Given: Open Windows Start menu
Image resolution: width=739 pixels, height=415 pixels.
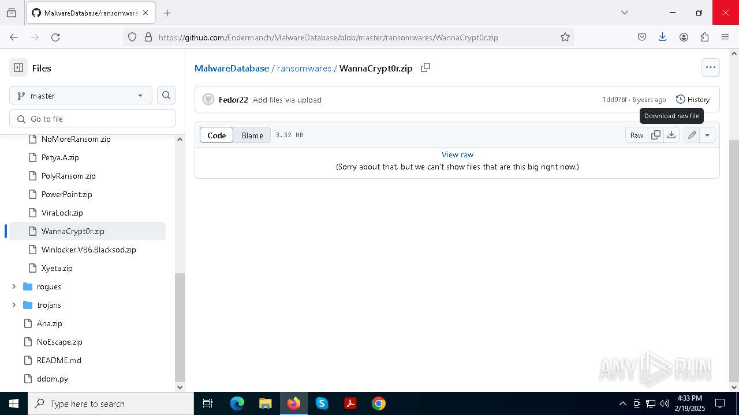Looking at the screenshot, I should [x=14, y=403].
